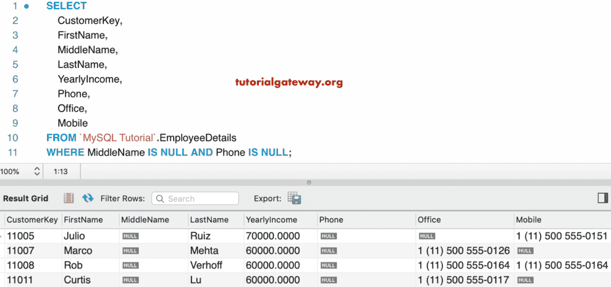The width and height of the screenshot is (611, 287).
Task: Click the execution marker dot beside line 1
Action: coord(26,6)
